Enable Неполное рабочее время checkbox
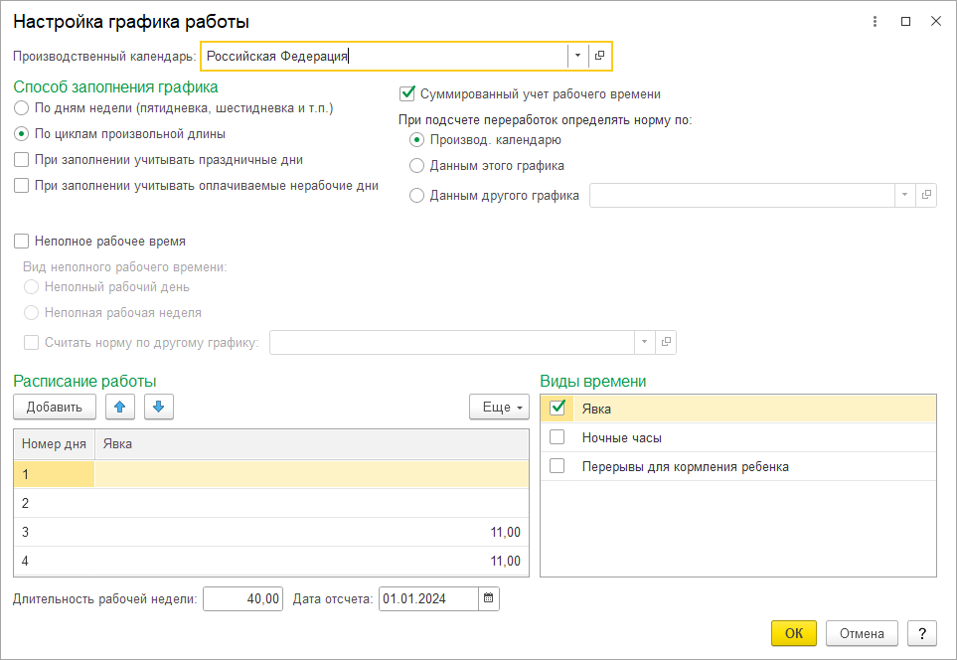The image size is (957, 660). pos(21,242)
